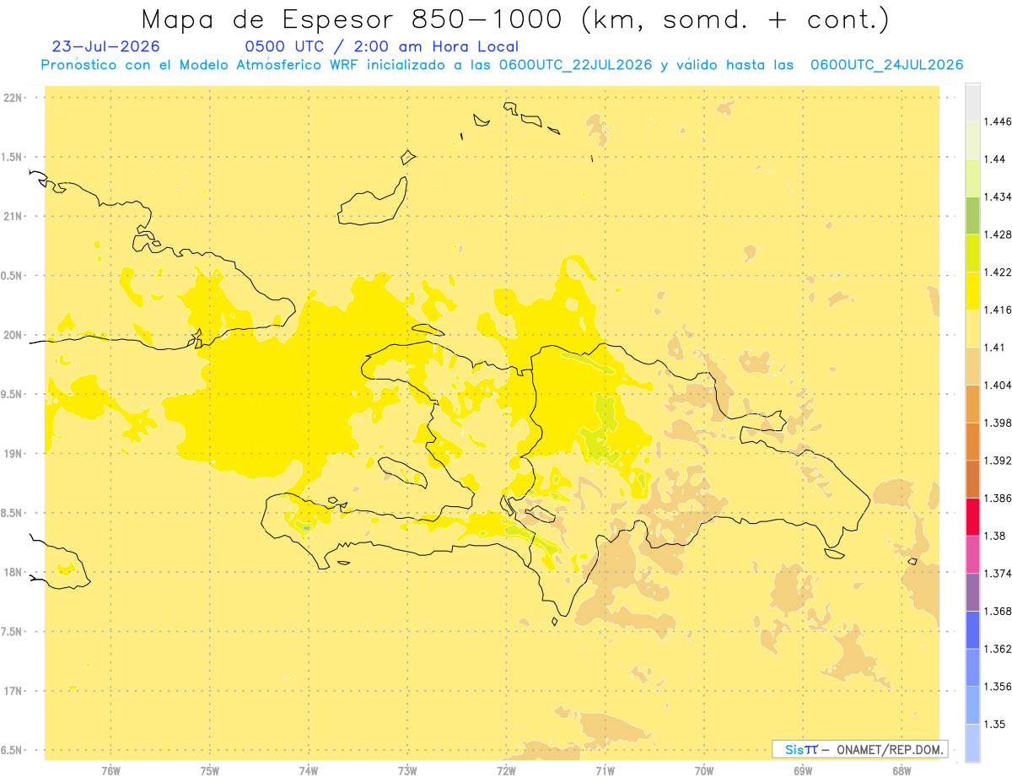1012x782 pixels.
Task: Click the 'ONAMET/REP.DOM.' credit label
Action: tap(891, 749)
